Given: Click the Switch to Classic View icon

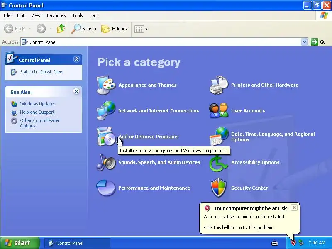Looking at the screenshot, I should pyautogui.click(x=14, y=72).
